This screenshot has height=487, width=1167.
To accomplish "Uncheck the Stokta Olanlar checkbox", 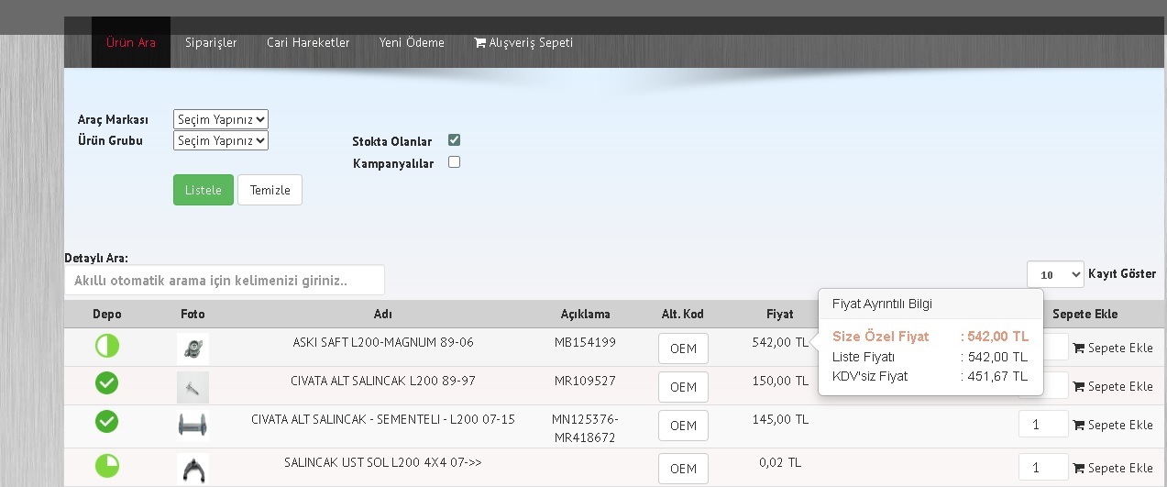I will pyautogui.click(x=454, y=140).
